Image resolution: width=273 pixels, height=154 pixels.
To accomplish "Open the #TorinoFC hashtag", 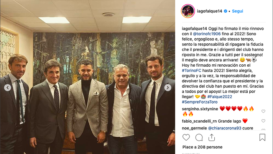I will [x=191, y=70].
